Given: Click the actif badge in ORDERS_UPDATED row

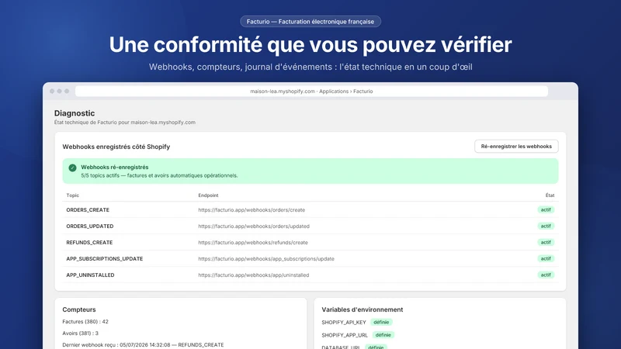Looking at the screenshot, I should point(546,226).
